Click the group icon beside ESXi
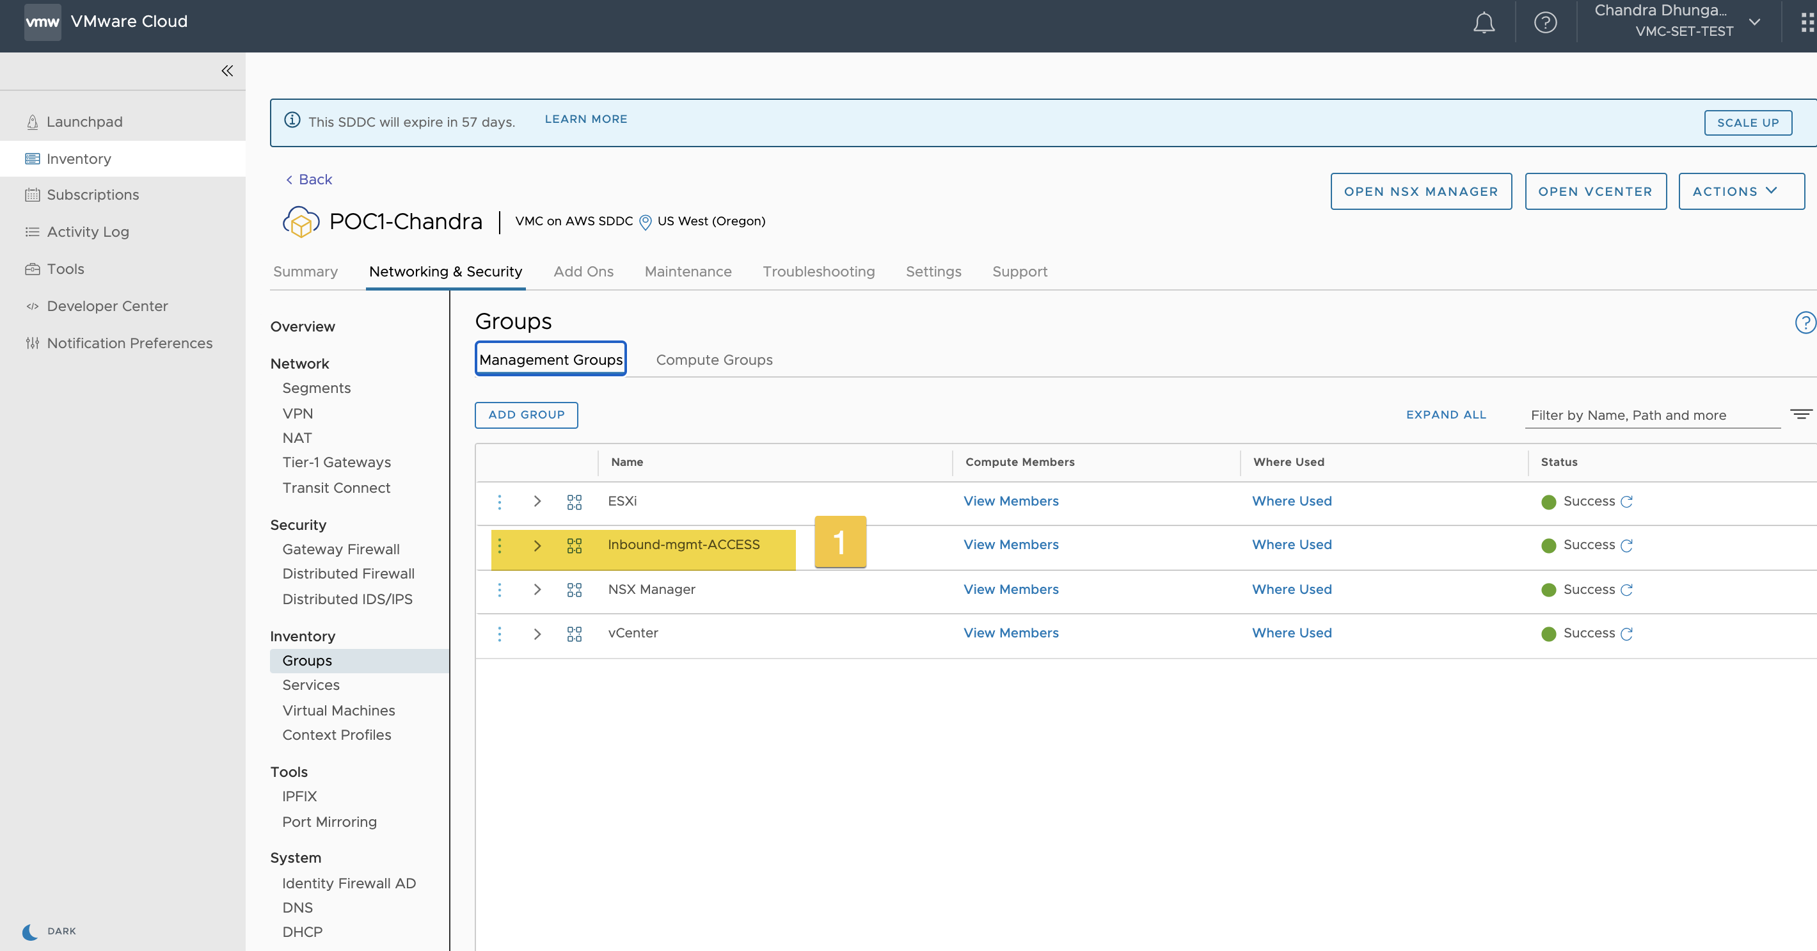This screenshot has height=951, width=1817. point(574,502)
